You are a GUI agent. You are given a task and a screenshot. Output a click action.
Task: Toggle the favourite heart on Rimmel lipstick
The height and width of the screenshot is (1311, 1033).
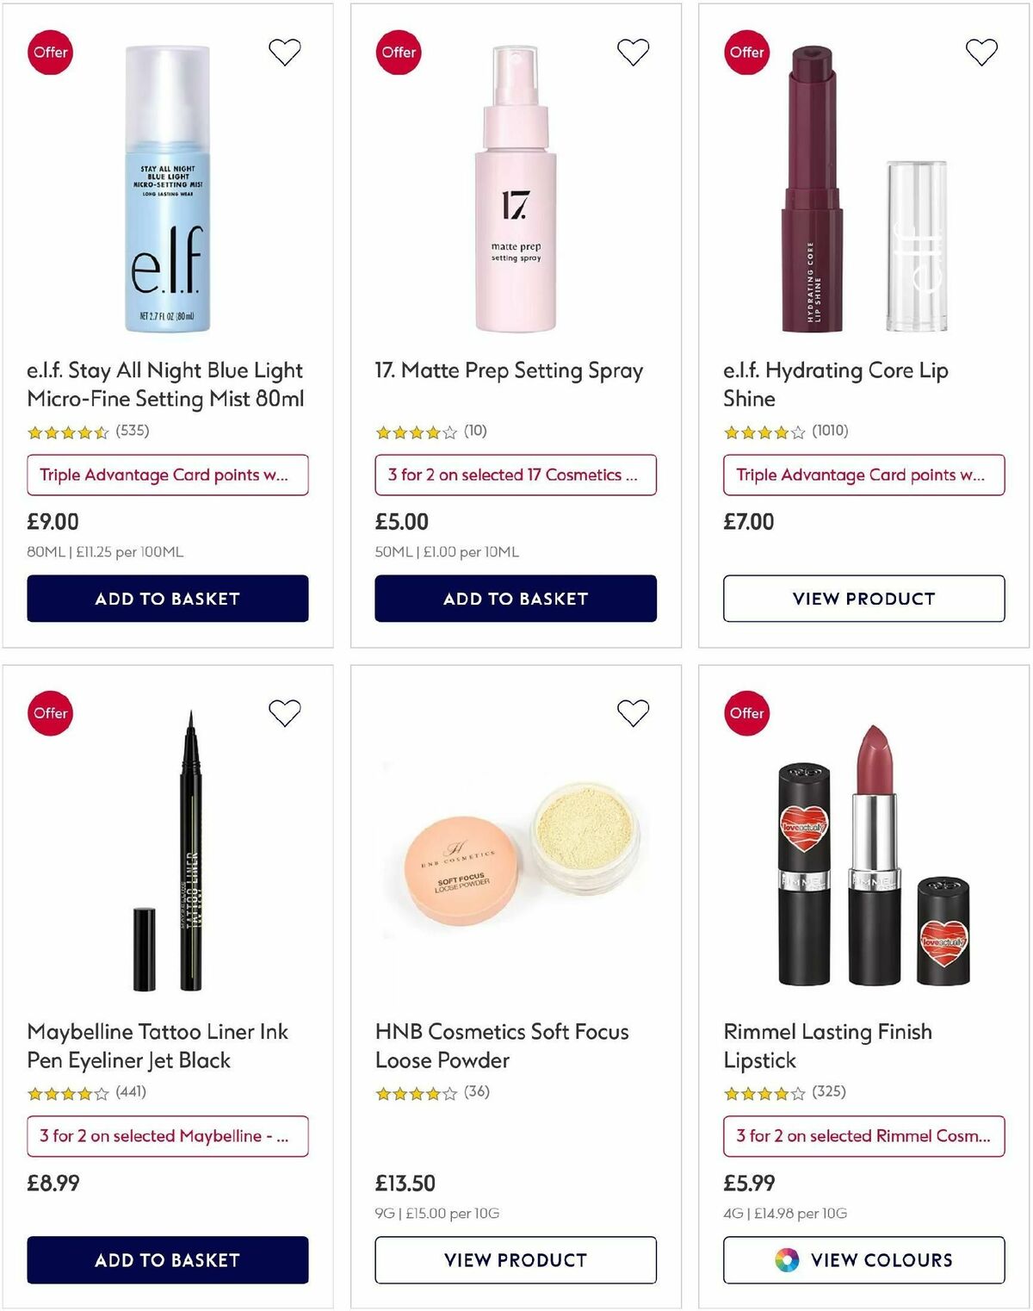[x=982, y=713]
